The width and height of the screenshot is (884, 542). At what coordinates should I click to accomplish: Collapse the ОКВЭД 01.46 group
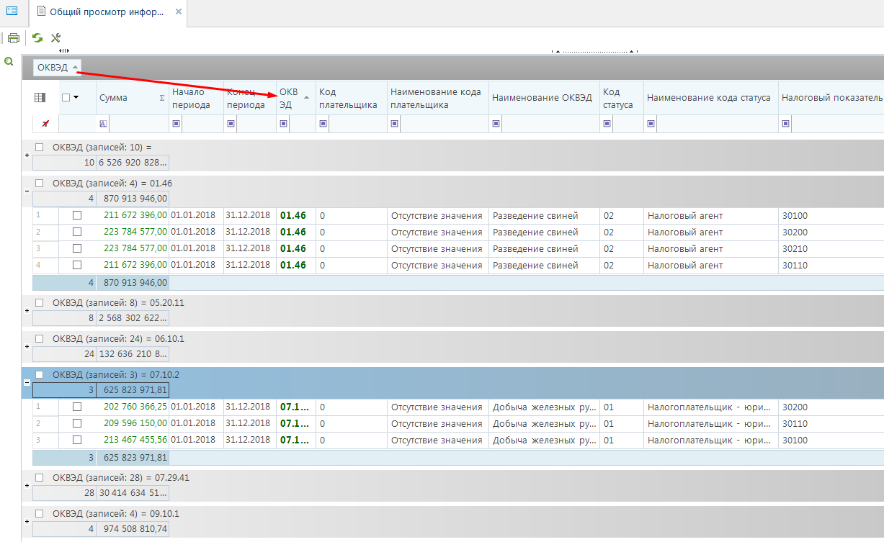click(27, 191)
